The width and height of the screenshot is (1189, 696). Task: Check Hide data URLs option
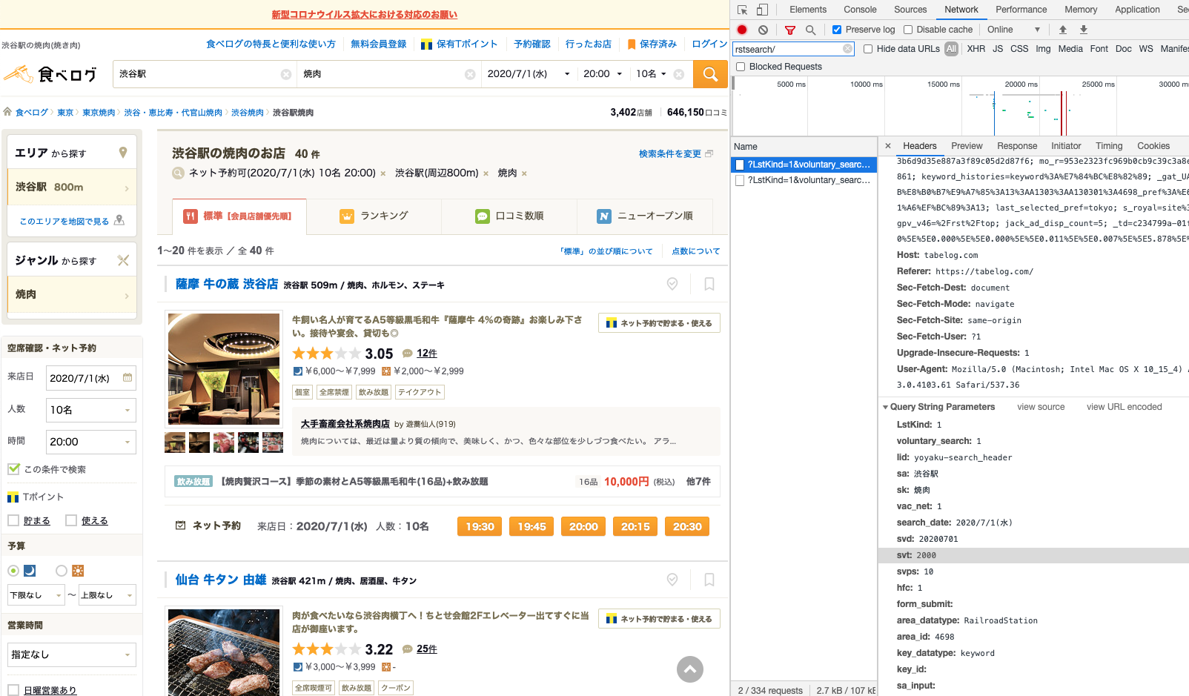tap(868, 49)
